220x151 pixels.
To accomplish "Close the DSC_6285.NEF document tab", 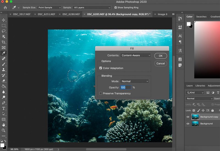I will coord(84,14).
